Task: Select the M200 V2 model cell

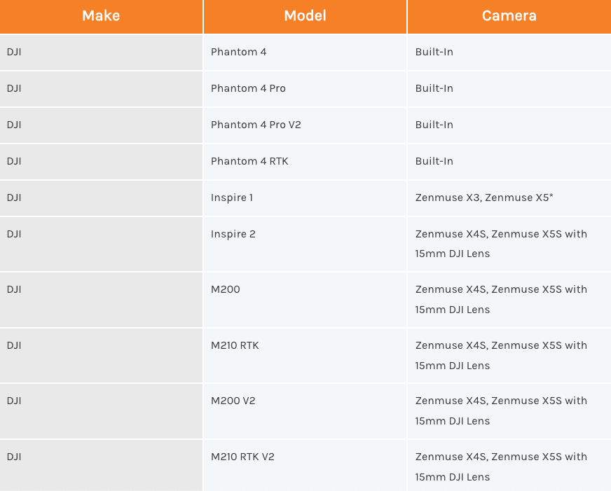Action: [305, 410]
